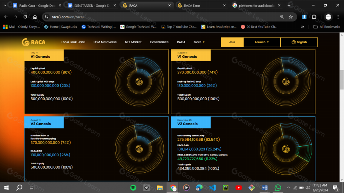Reload the current page

25,17
